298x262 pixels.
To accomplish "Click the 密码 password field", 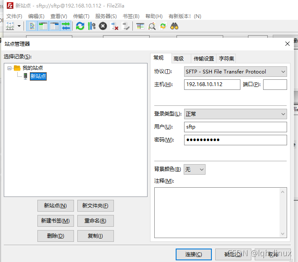I will point(235,140).
